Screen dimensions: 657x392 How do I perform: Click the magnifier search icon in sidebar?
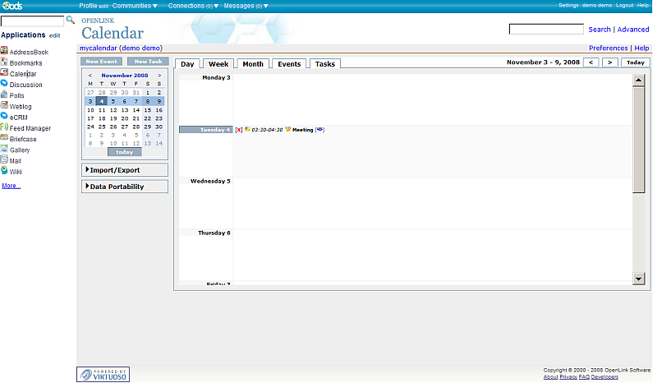(x=70, y=20)
